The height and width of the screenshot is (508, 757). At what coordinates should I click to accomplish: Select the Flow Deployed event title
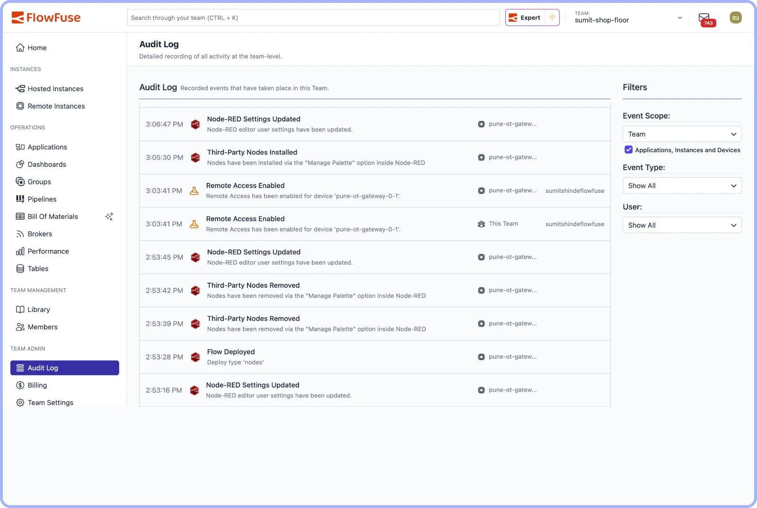pyautogui.click(x=231, y=352)
